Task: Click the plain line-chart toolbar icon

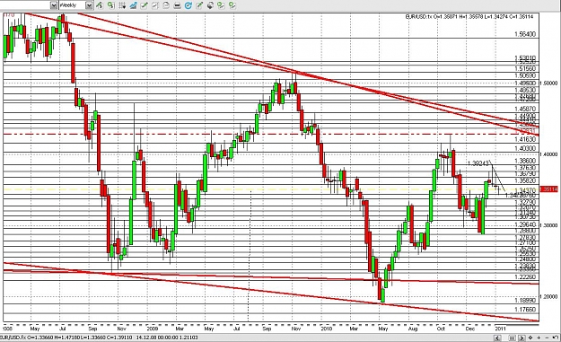Action: [155, 5]
